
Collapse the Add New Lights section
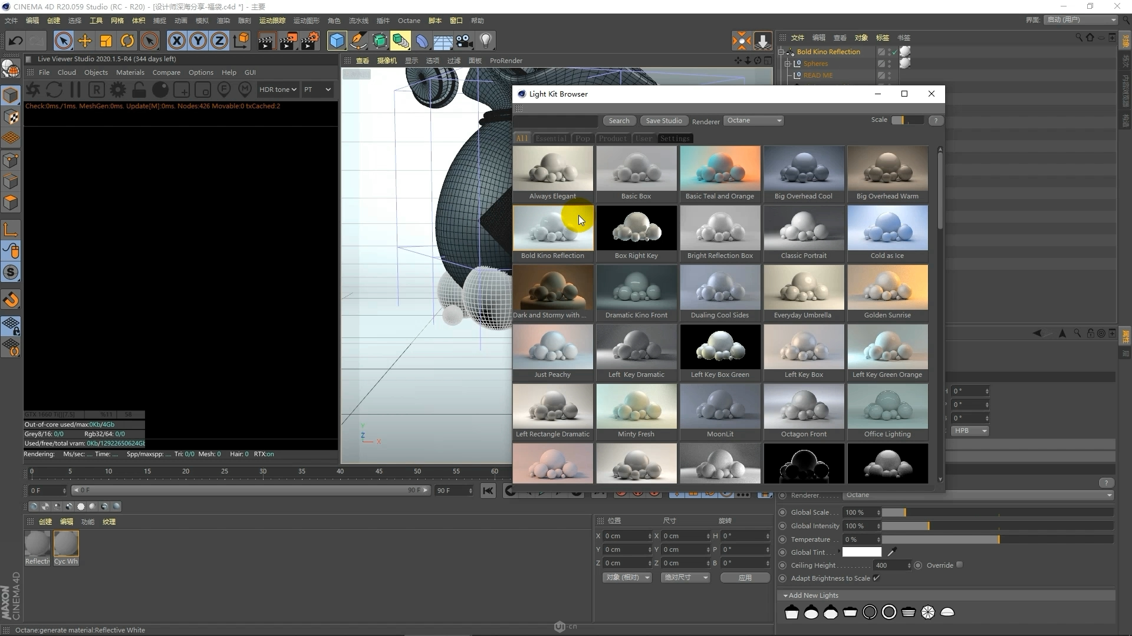click(x=785, y=595)
